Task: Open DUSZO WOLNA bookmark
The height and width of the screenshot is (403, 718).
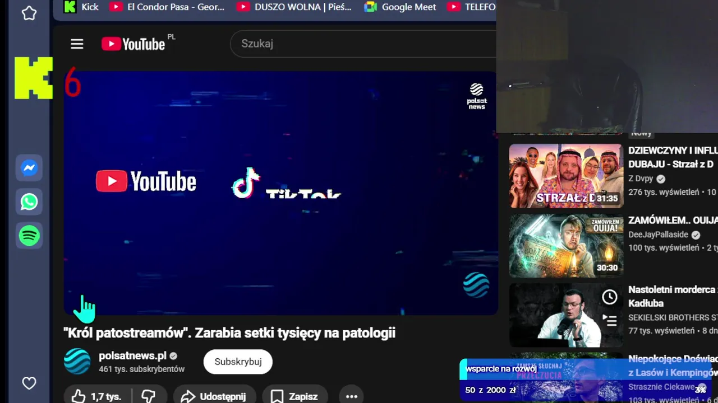Action: pos(294,7)
